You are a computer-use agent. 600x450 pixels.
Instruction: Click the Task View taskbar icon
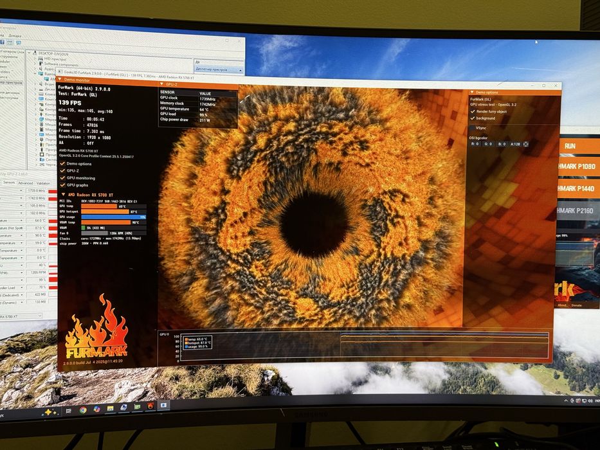pos(69,411)
